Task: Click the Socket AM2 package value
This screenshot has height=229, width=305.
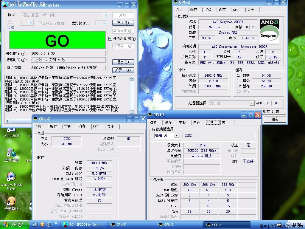Action: click(228, 33)
